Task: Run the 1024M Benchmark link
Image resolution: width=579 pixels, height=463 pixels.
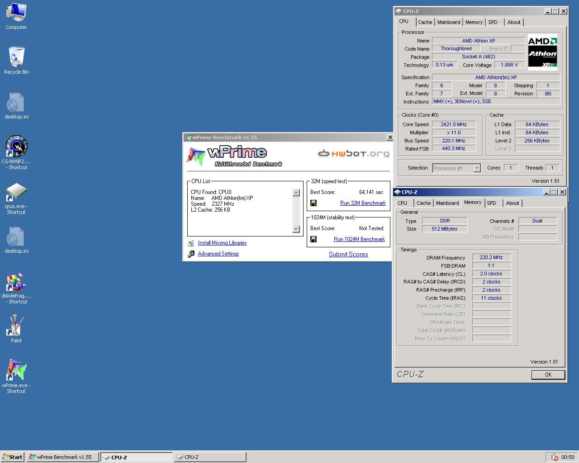Action: (359, 239)
